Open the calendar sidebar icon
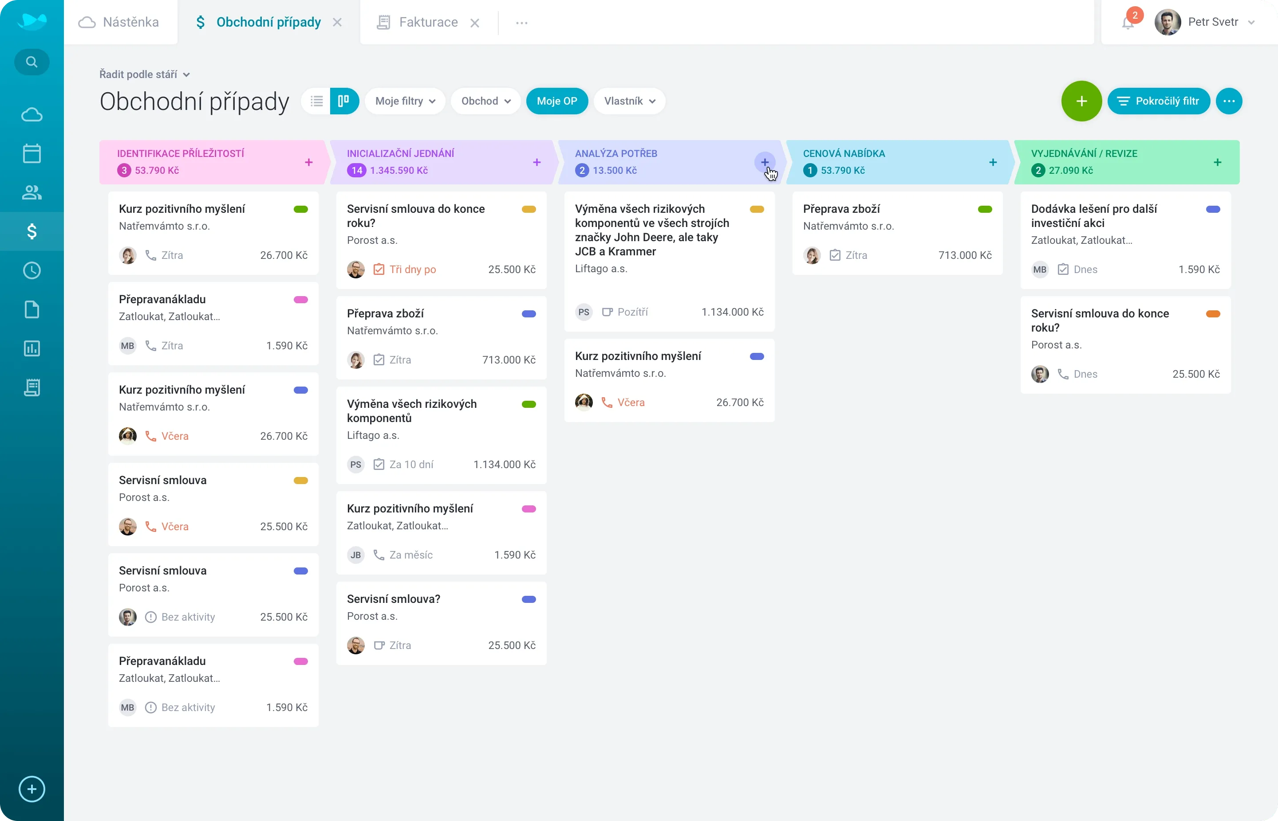 click(32, 153)
